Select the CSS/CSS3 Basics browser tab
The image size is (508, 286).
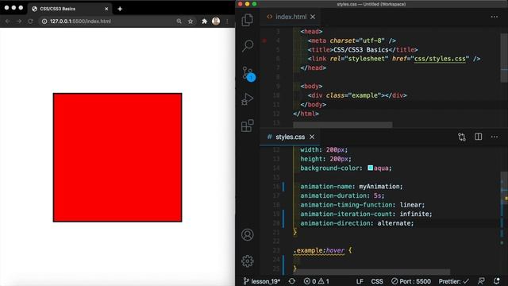coord(70,9)
